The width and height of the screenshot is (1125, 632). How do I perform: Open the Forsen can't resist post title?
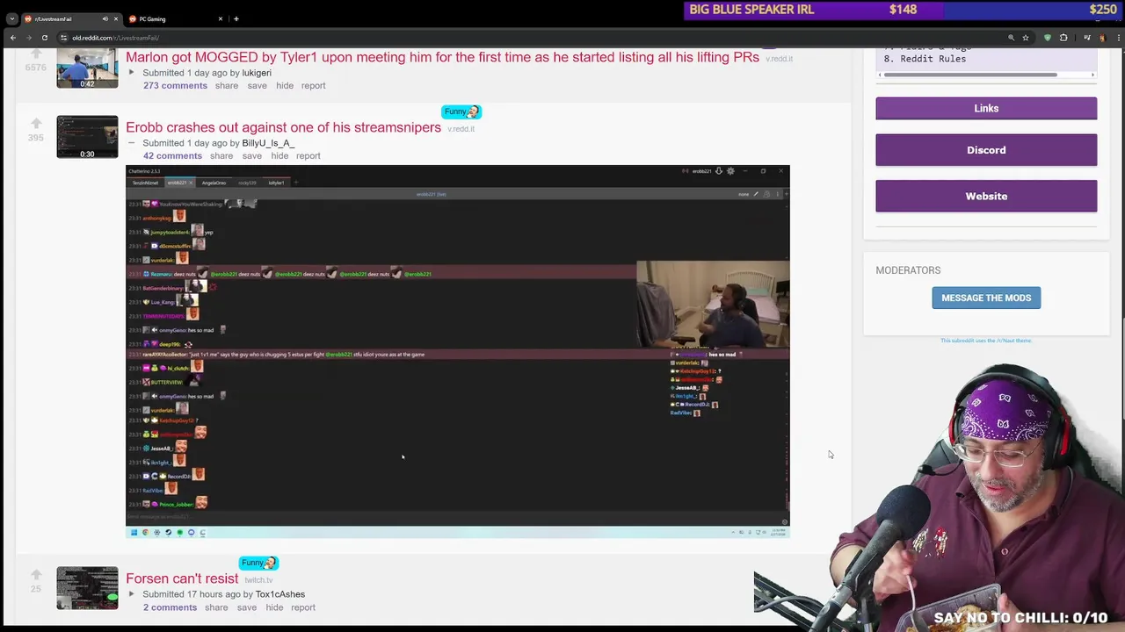tap(182, 578)
